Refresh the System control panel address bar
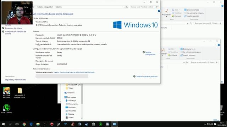This screenshot has height=127, width=227. click(127, 7)
